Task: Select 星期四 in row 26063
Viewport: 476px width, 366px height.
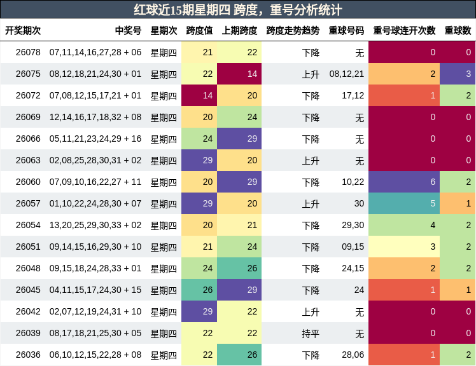Action: 164,161
